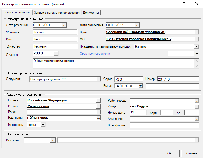Switch to Данные о пациенте tab
Image resolution: width=203 pixels, height=158 pixels.
[17, 12]
